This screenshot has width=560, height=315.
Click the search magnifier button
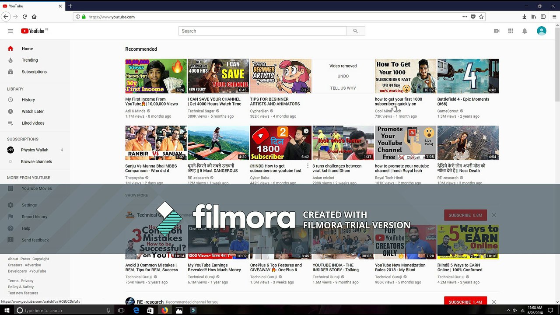355,31
